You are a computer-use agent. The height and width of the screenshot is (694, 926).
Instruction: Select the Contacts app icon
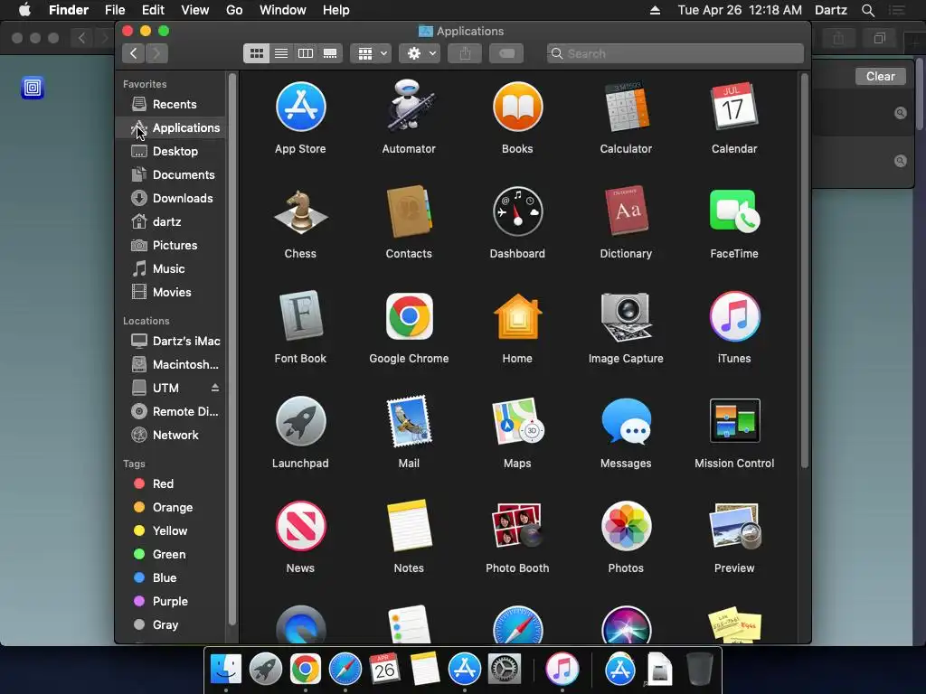[x=409, y=211]
